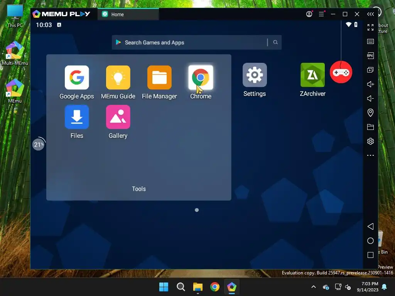Click the volume down icon
Image resolution: width=395 pixels, height=296 pixels.
click(x=370, y=98)
